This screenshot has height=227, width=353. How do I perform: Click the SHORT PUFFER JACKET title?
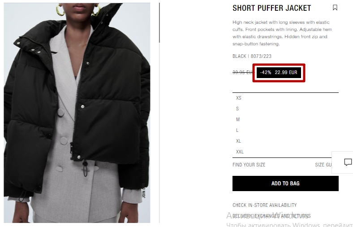pos(272,8)
